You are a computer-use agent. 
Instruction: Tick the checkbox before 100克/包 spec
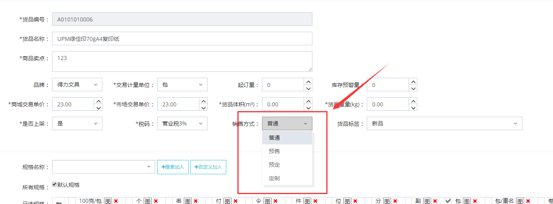(72, 201)
